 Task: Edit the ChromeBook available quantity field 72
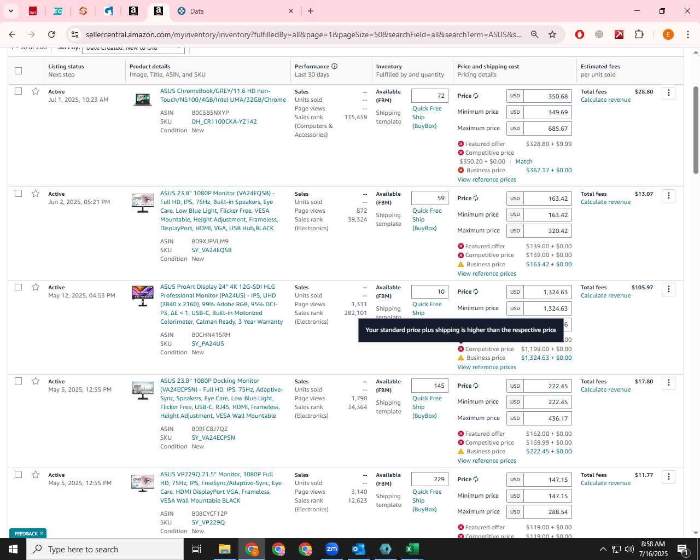(430, 96)
